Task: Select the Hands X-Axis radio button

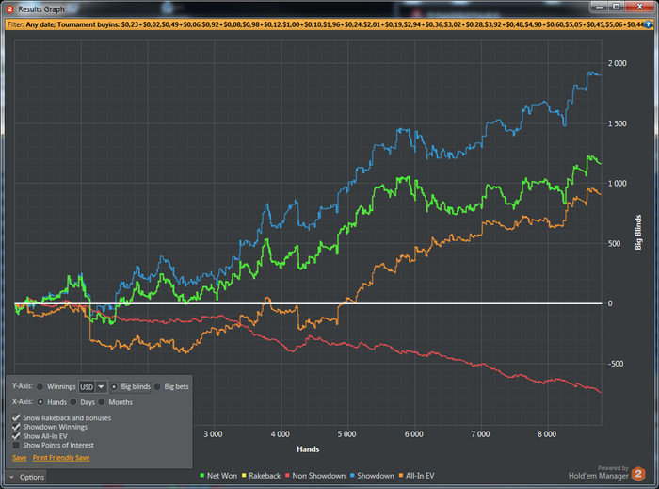Action: (x=40, y=402)
